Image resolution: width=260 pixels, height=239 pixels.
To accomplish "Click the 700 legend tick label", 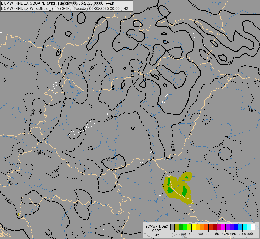I will (200, 234).
